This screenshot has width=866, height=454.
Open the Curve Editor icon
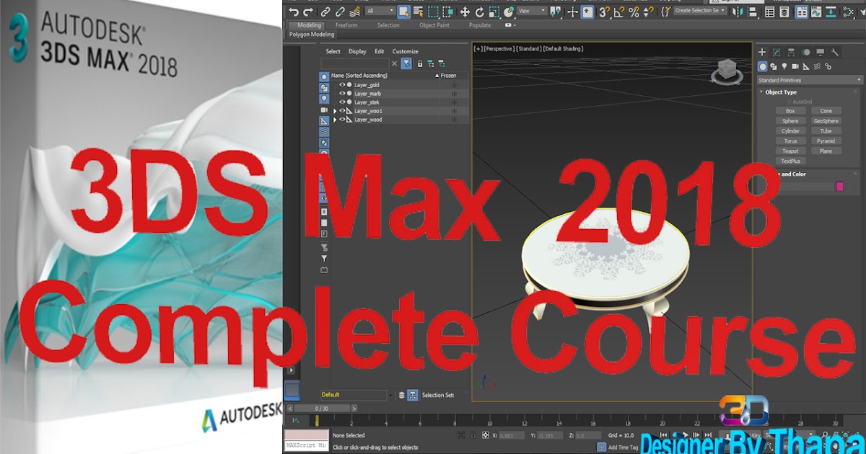(x=816, y=12)
